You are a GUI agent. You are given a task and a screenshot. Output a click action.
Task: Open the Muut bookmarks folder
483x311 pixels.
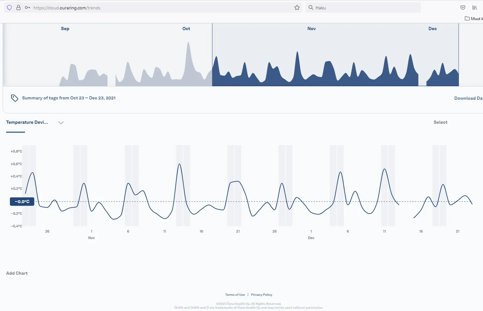tap(474, 18)
